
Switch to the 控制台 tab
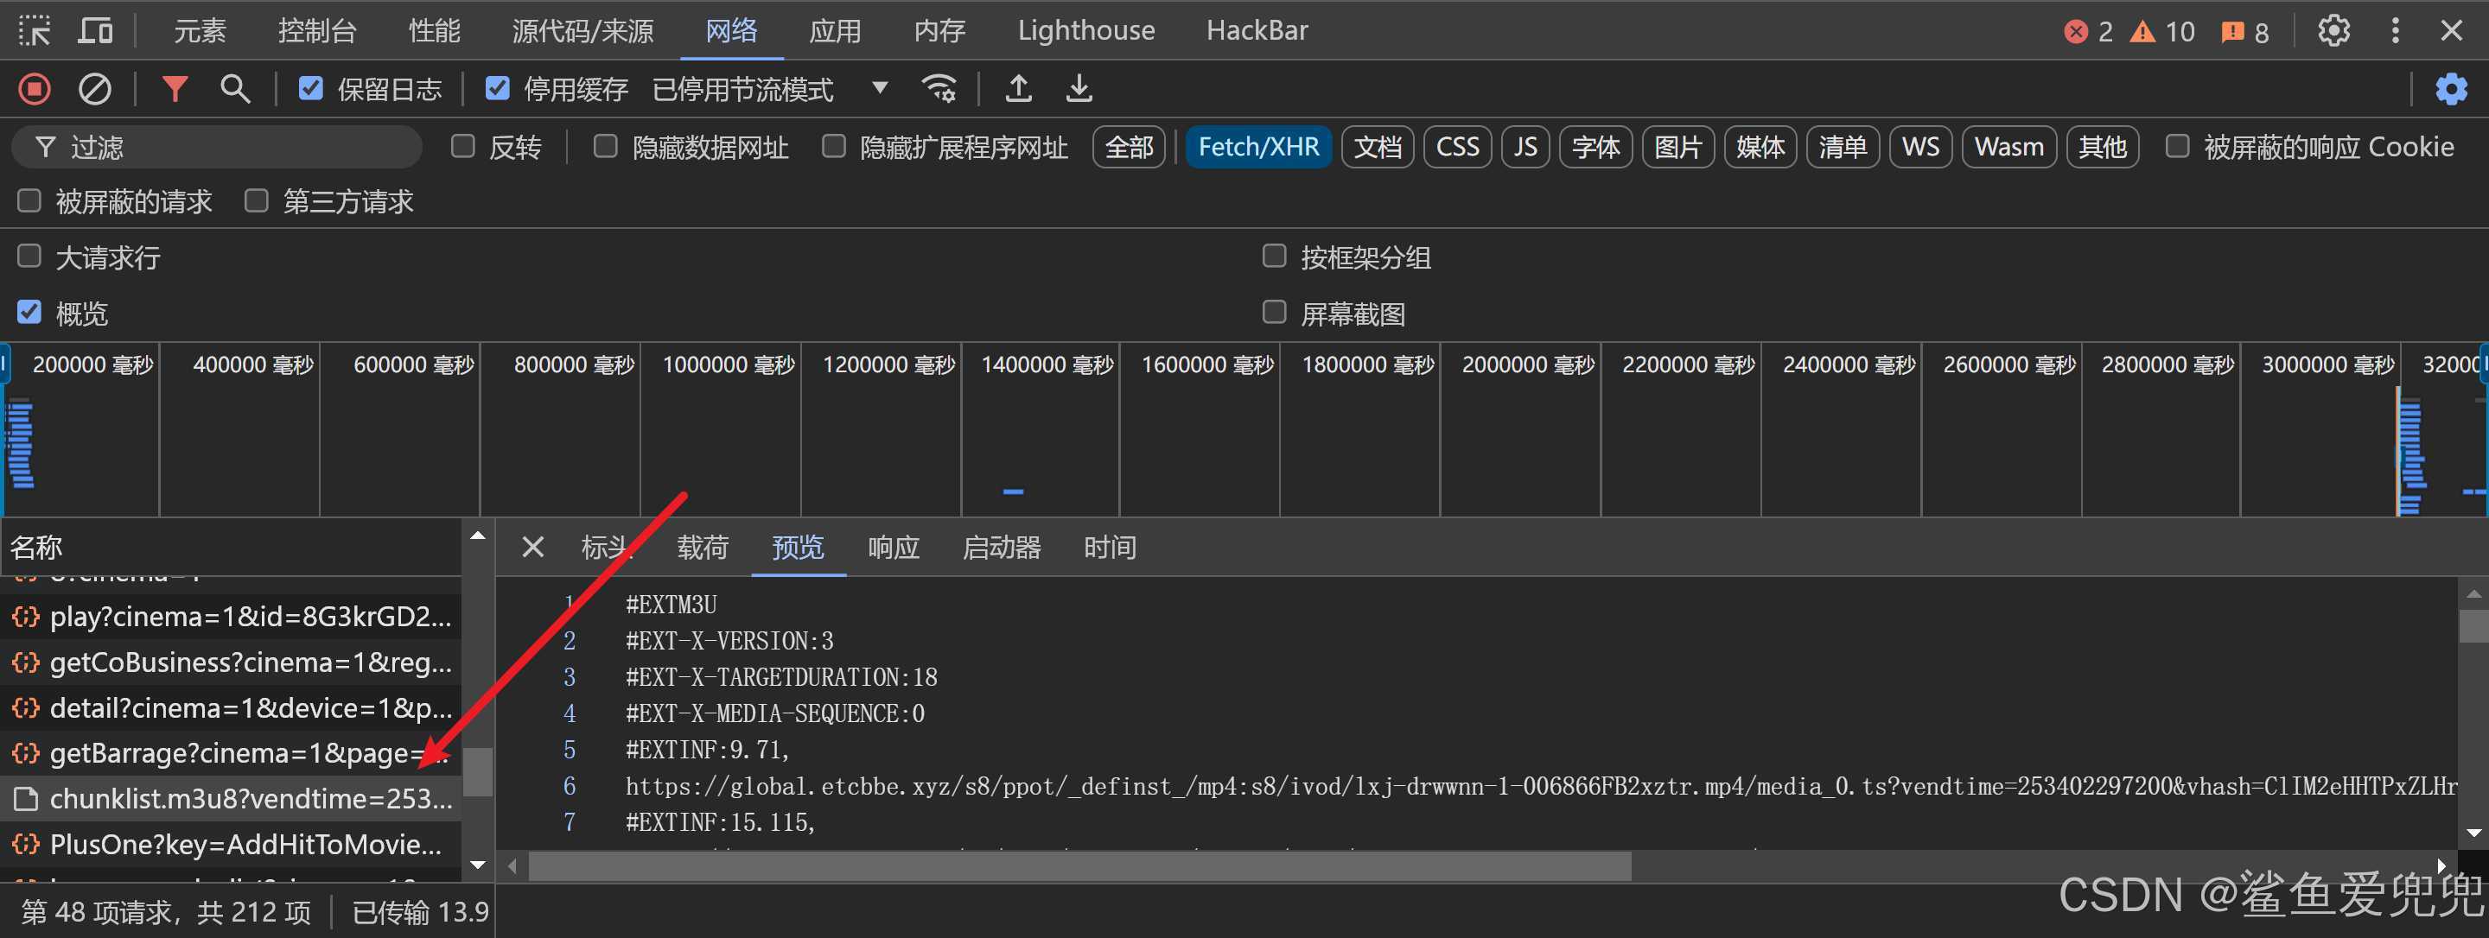tap(318, 31)
